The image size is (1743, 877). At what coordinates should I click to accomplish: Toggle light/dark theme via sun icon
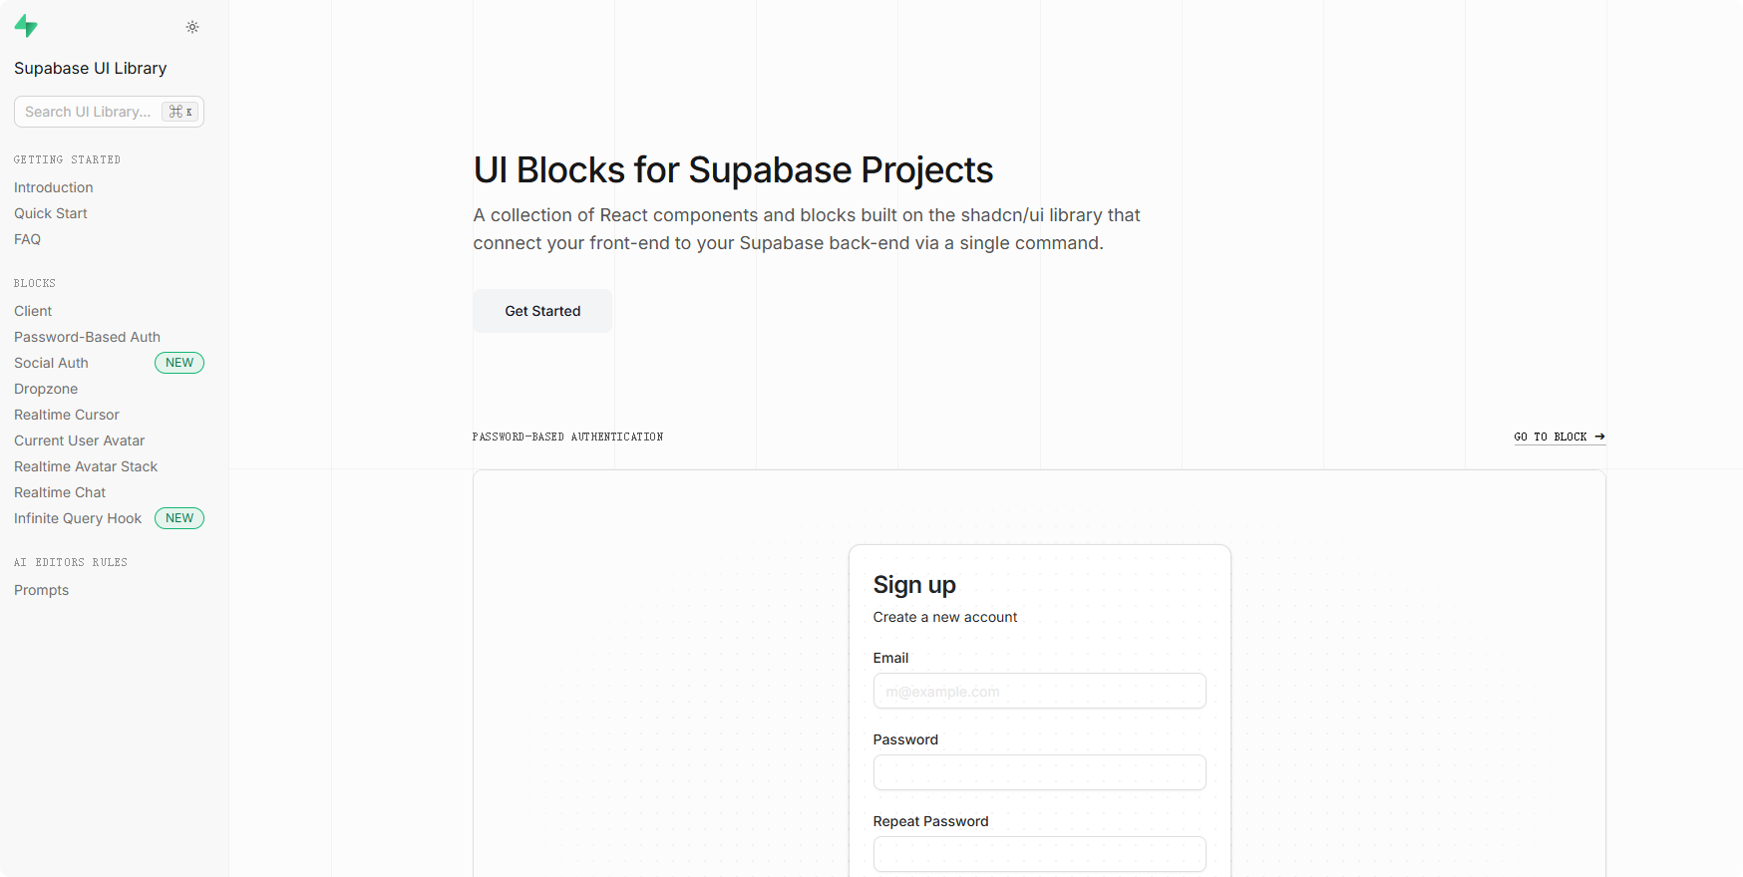click(x=191, y=27)
